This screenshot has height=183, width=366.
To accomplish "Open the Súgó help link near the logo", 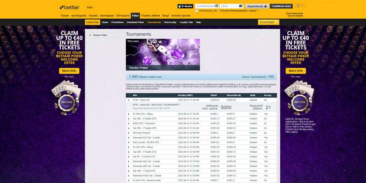I will pos(90,7).
